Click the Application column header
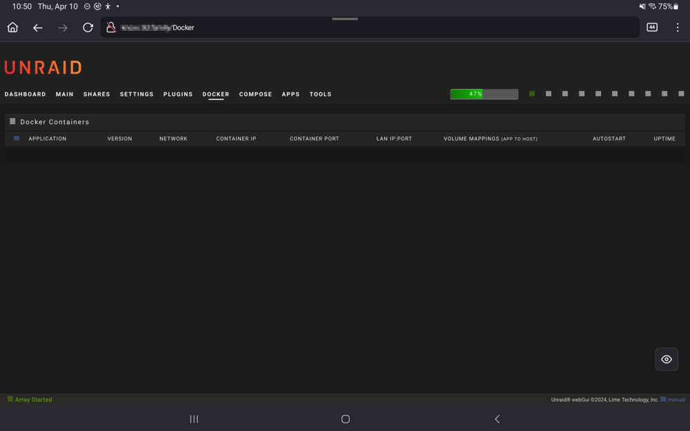The width and height of the screenshot is (690, 431). point(48,139)
